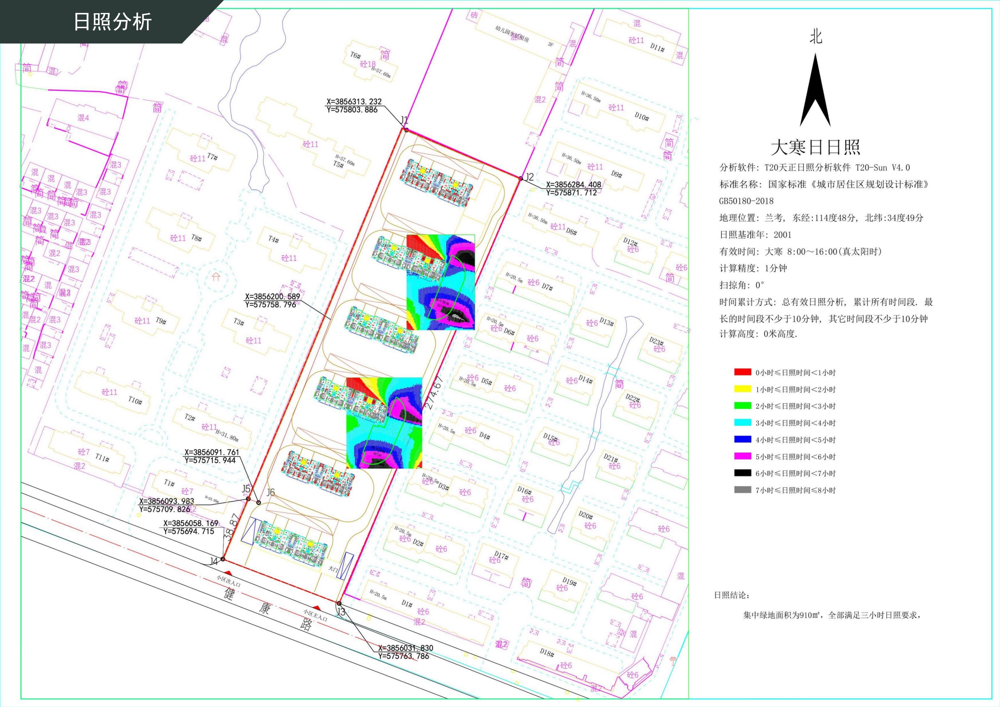Click the lower sunlight heat map thumbnail
This screenshot has width=1000, height=707.
(x=384, y=423)
